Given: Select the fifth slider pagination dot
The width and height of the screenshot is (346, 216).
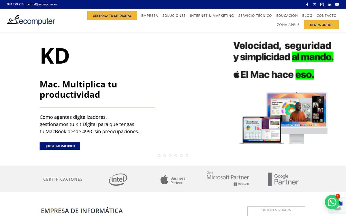Looking at the screenshot, I should pyautogui.click(x=181, y=156).
